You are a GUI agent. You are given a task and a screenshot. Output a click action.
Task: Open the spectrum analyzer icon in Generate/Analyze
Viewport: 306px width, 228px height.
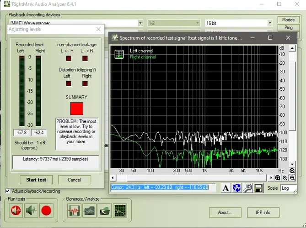click(x=119, y=210)
